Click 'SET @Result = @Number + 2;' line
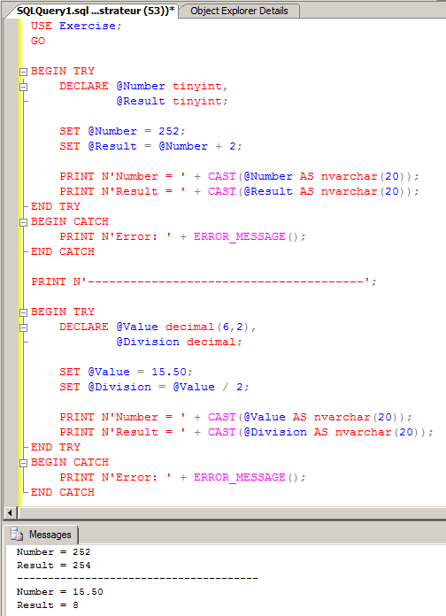Image resolution: width=446 pixels, height=616 pixels. click(150, 146)
